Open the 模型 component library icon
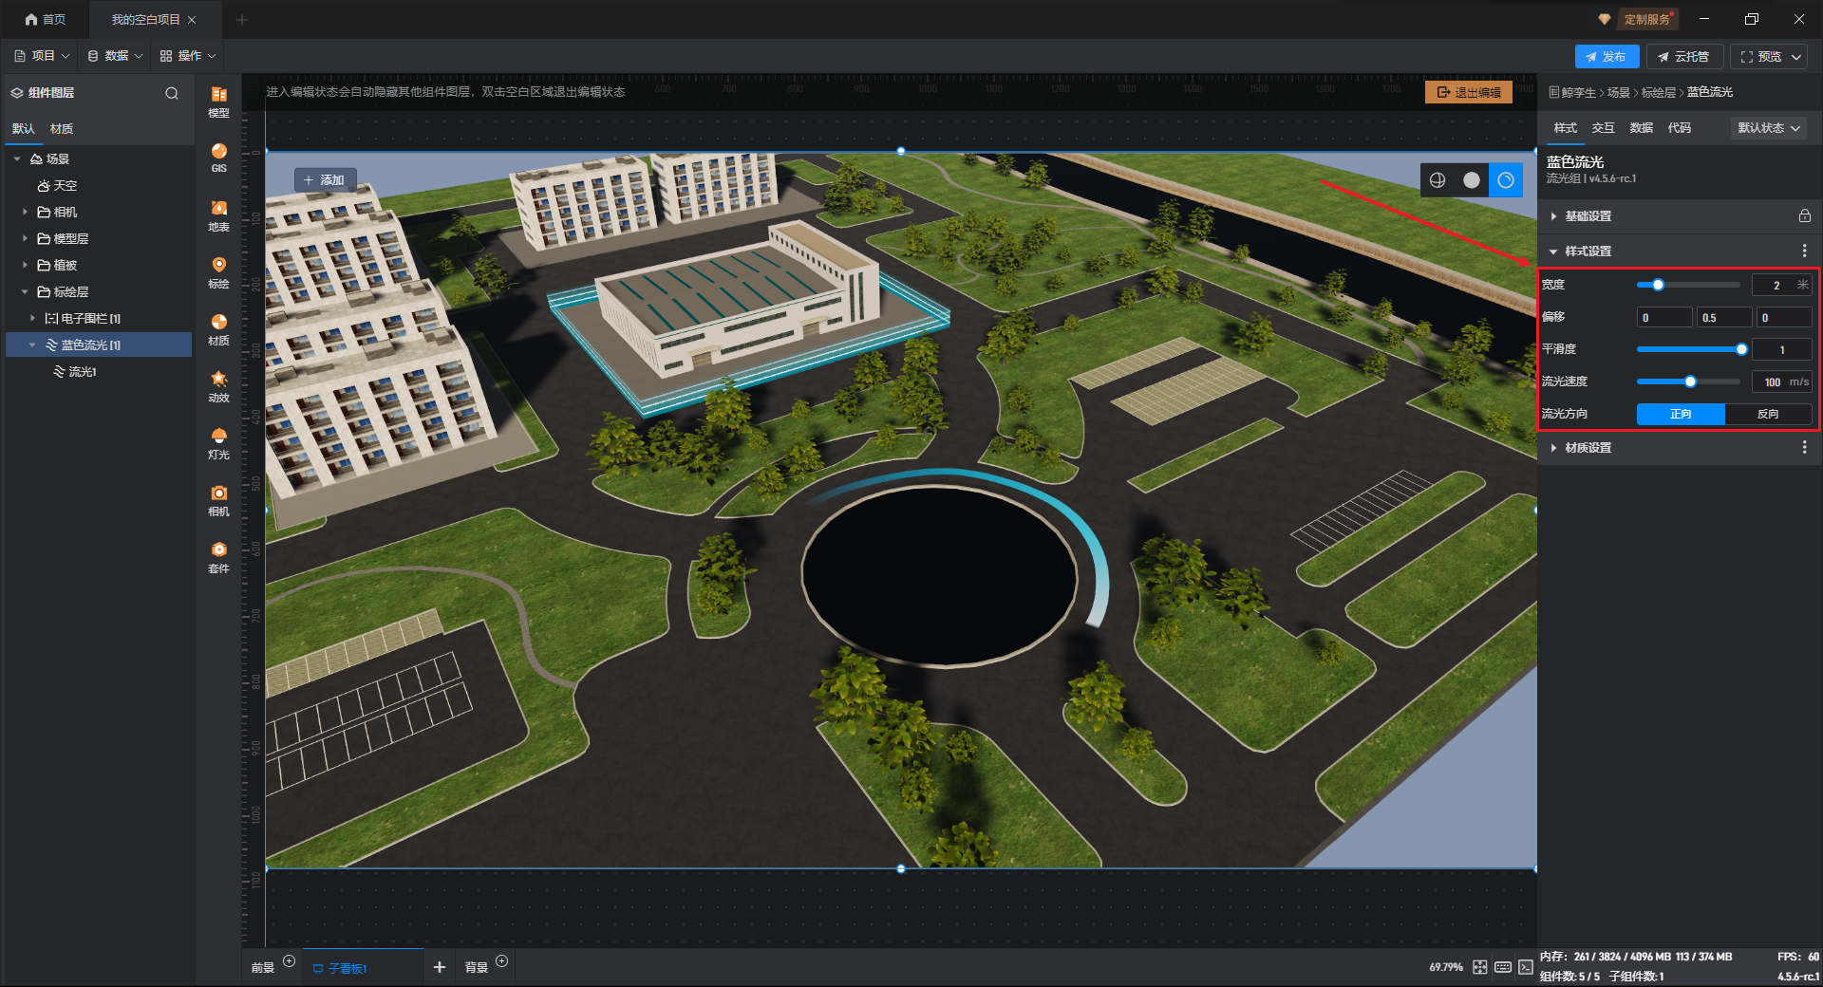This screenshot has height=987, width=1823. tap(218, 101)
